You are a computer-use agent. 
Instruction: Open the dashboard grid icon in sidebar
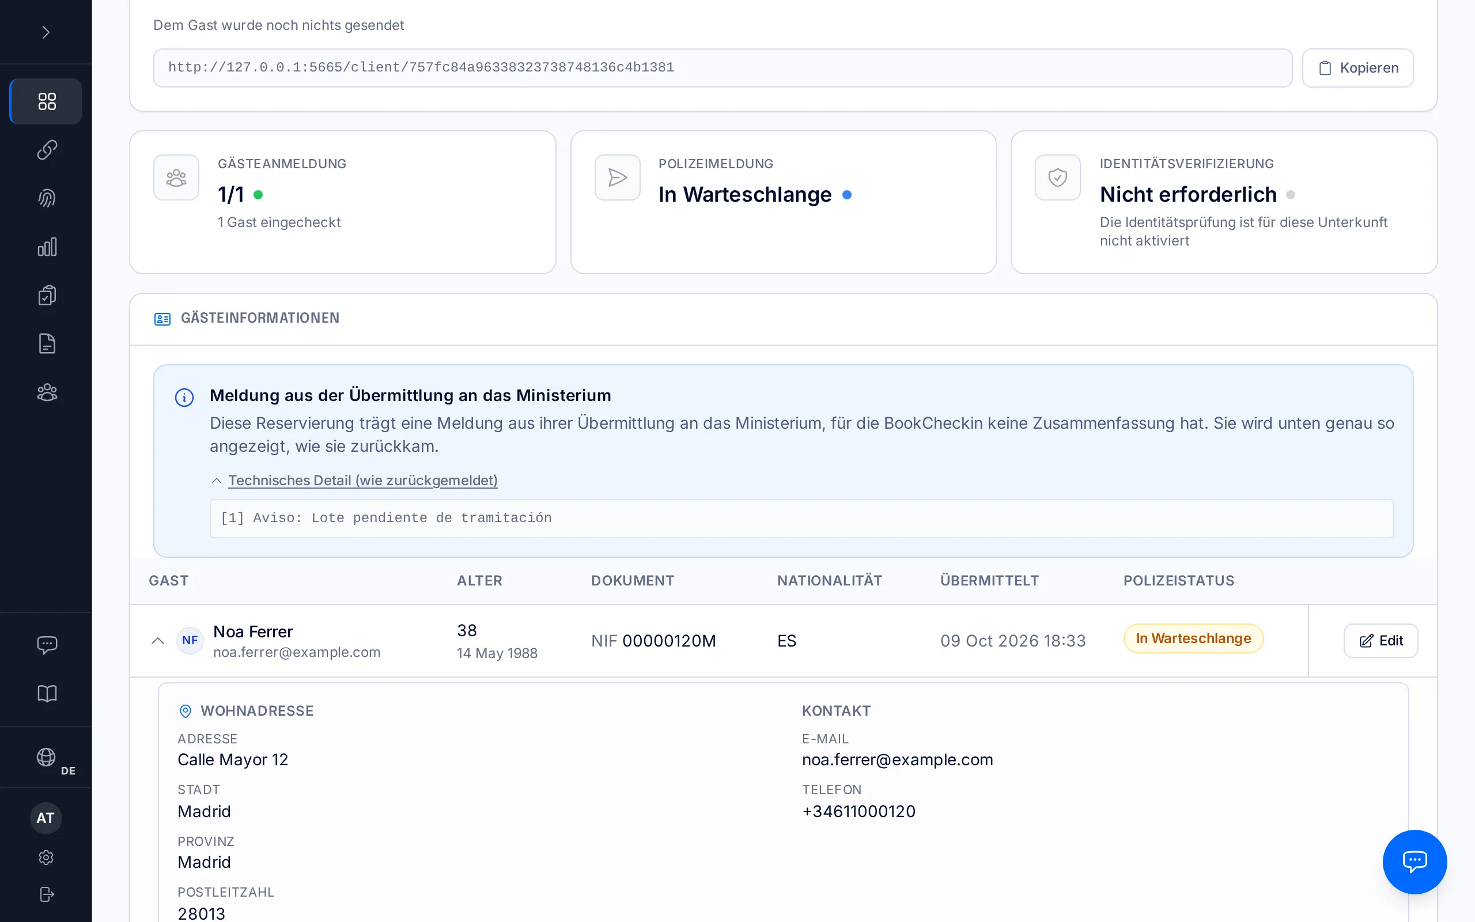(x=46, y=101)
